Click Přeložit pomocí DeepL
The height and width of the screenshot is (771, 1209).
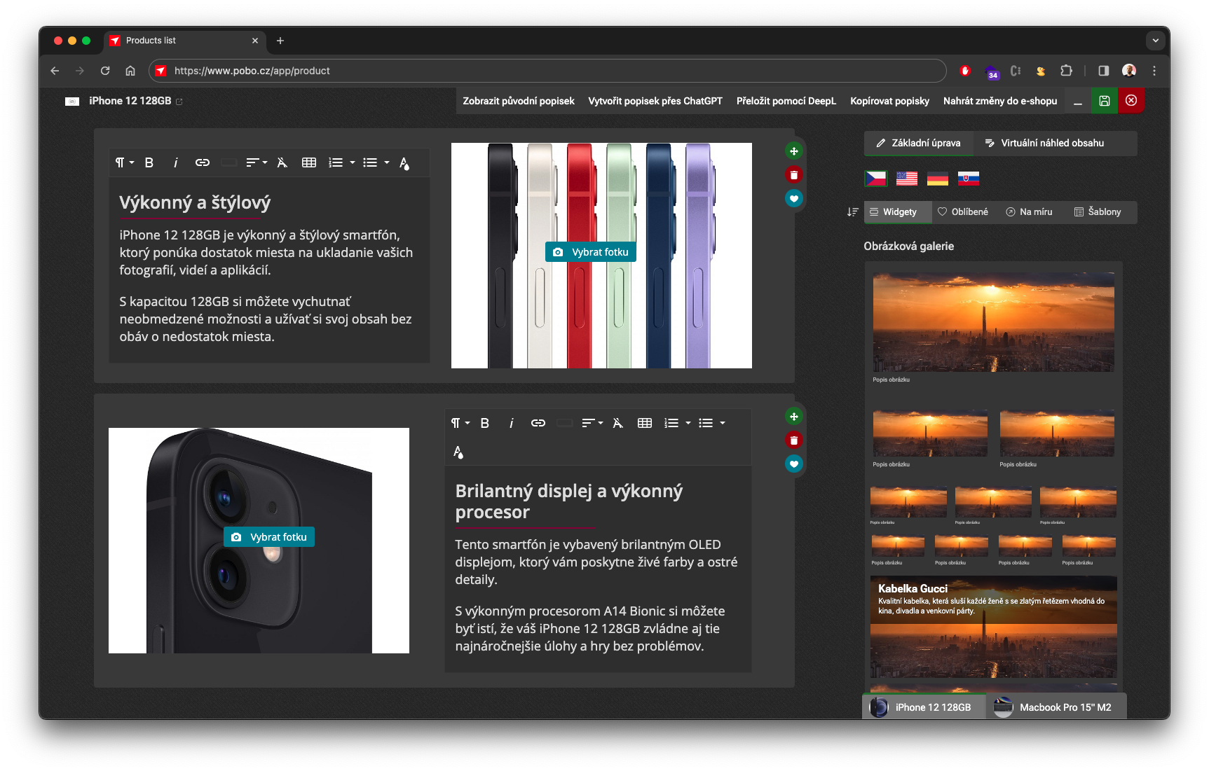(x=786, y=101)
